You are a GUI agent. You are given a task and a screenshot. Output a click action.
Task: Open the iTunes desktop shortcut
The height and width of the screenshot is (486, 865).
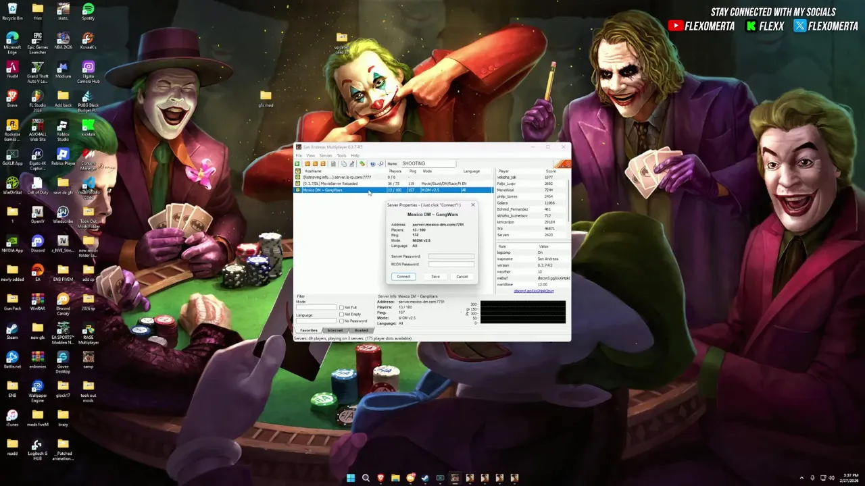(12, 418)
